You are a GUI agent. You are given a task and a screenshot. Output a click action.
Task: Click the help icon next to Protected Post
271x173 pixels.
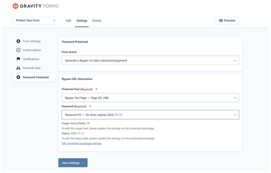click(x=96, y=89)
